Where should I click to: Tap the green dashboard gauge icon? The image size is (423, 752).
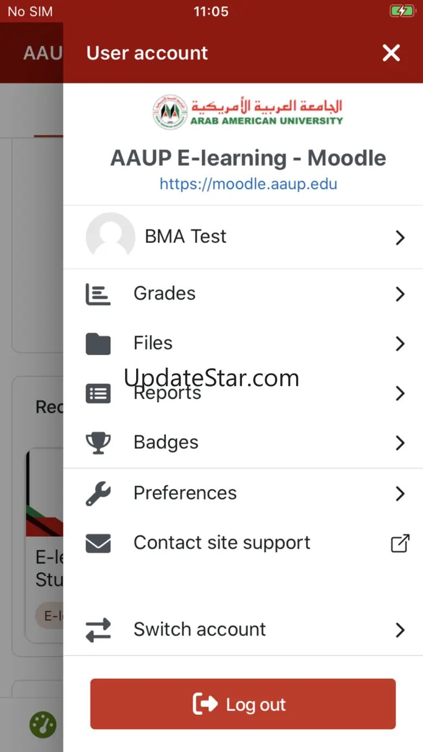click(x=43, y=725)
